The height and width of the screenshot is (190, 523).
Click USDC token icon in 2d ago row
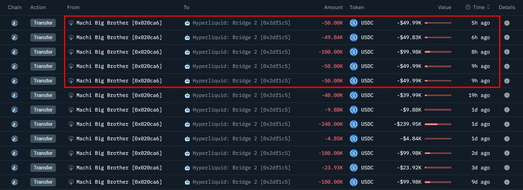coord(354,153)
